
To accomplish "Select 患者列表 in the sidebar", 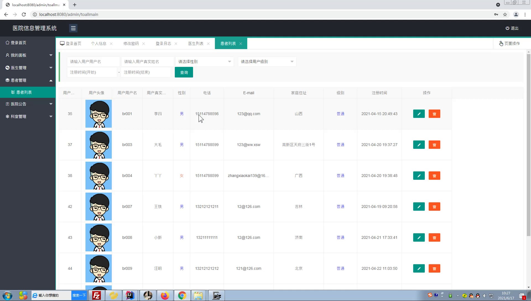I will pos(28,92).
